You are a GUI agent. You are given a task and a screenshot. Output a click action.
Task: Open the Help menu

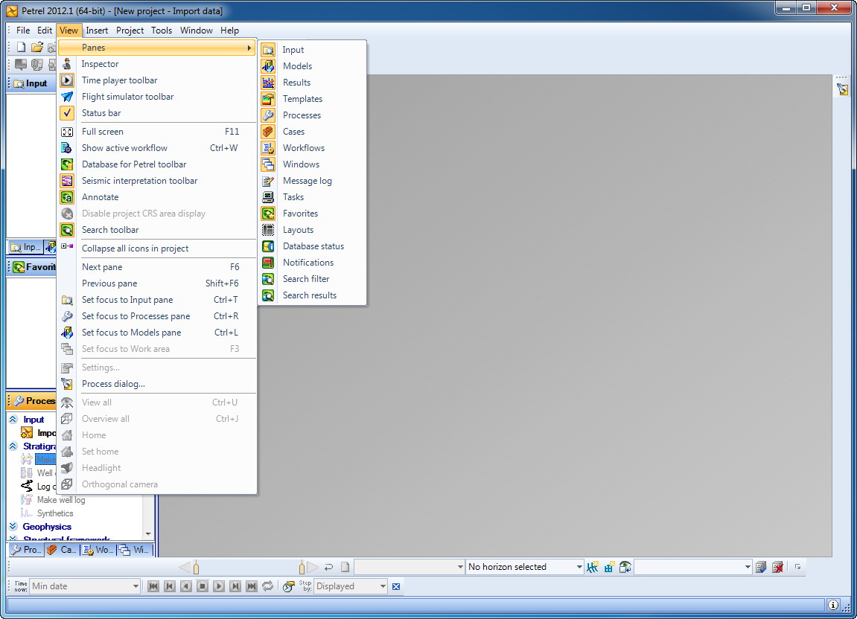[x=229, y=31]
